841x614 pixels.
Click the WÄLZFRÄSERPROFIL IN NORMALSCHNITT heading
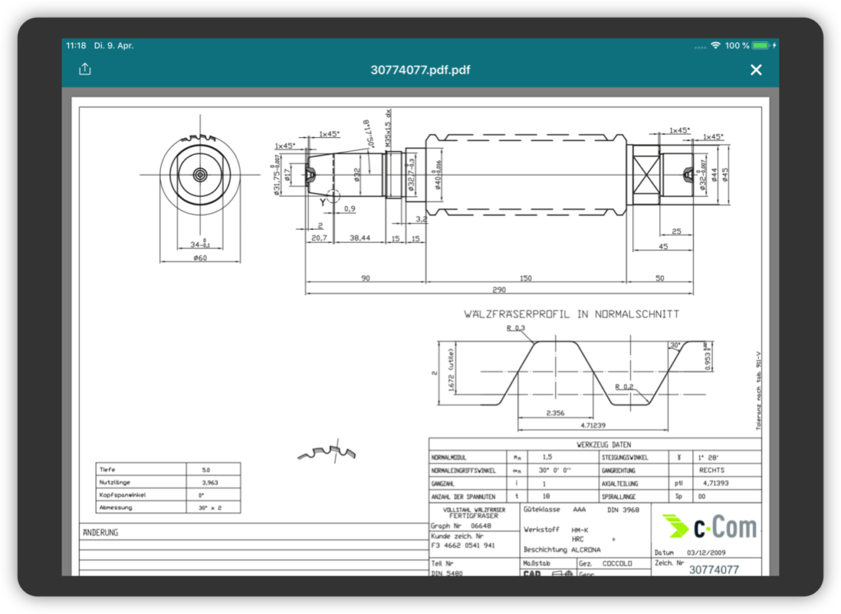coord(572,314)
